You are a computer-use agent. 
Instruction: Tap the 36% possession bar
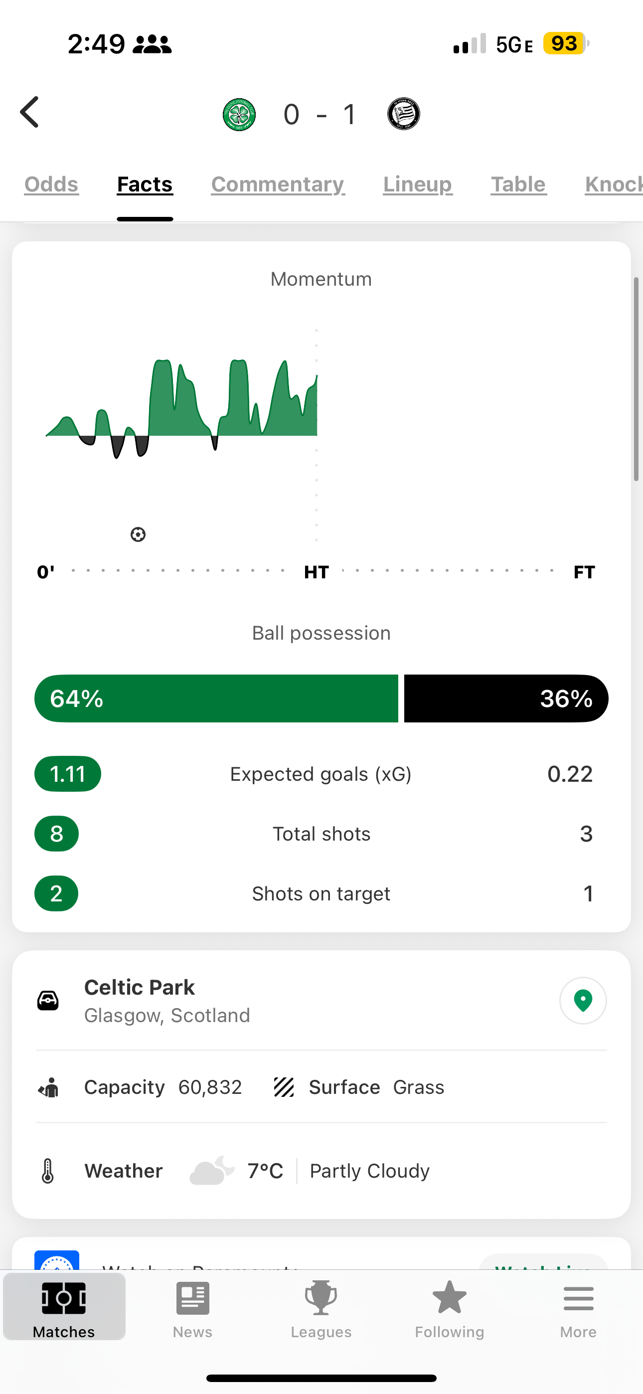(x=505, y=698)
